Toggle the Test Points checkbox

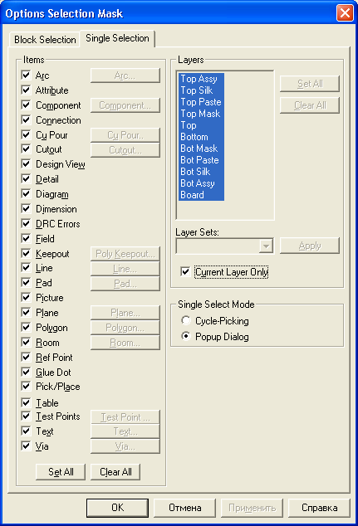pyautogui.click(x=26, y=416)
